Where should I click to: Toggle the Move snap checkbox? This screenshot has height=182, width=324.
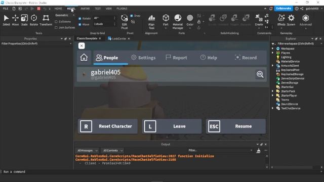click(80, 24)
